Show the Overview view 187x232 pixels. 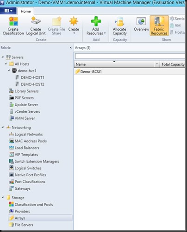[x=141, y=24]
